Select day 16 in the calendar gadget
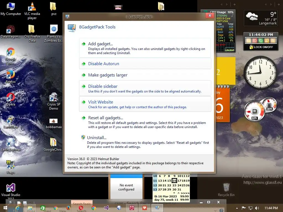 pos(174,181)
